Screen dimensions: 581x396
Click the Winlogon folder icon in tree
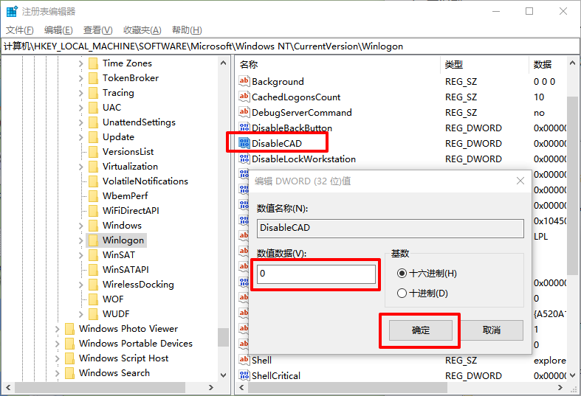pyautogui.click(x=93, y=240)
